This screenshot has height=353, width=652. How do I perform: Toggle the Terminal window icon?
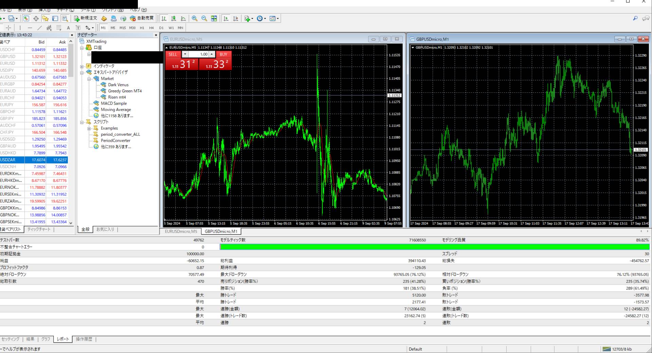tap(55, 18)
